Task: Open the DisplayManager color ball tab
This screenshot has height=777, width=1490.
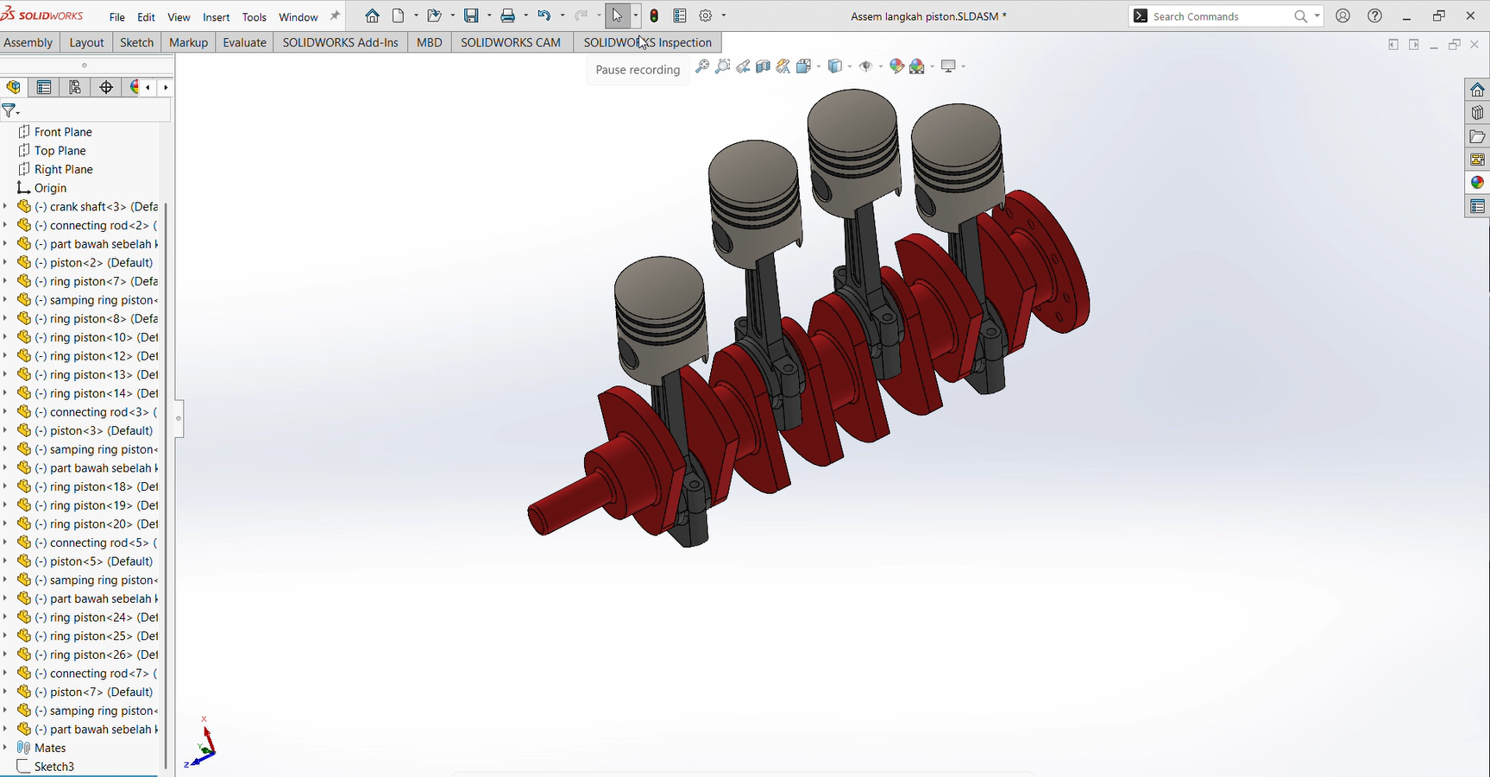Action: tap(134, 87)
